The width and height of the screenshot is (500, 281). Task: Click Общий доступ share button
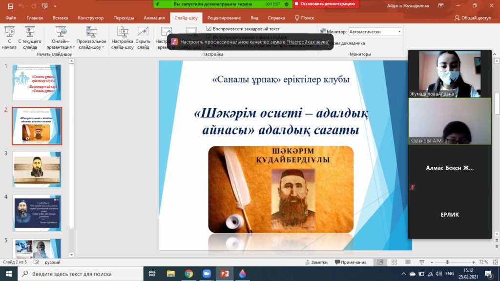(x=473, y=18)
